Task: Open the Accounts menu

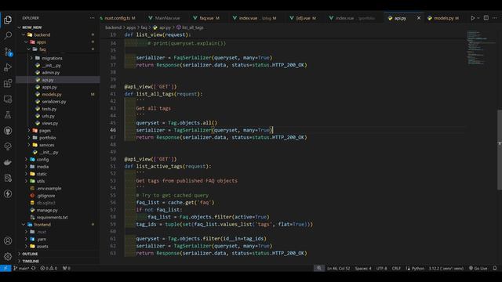Action: coord(8,240)
